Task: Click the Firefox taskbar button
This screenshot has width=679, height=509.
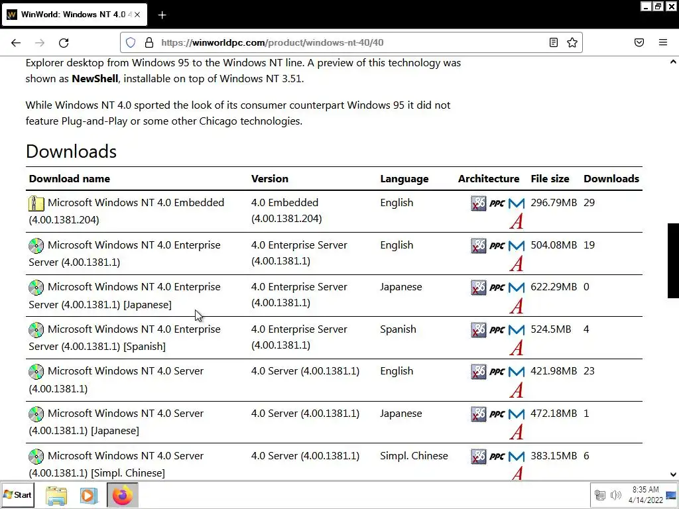Action: point(123,494)
